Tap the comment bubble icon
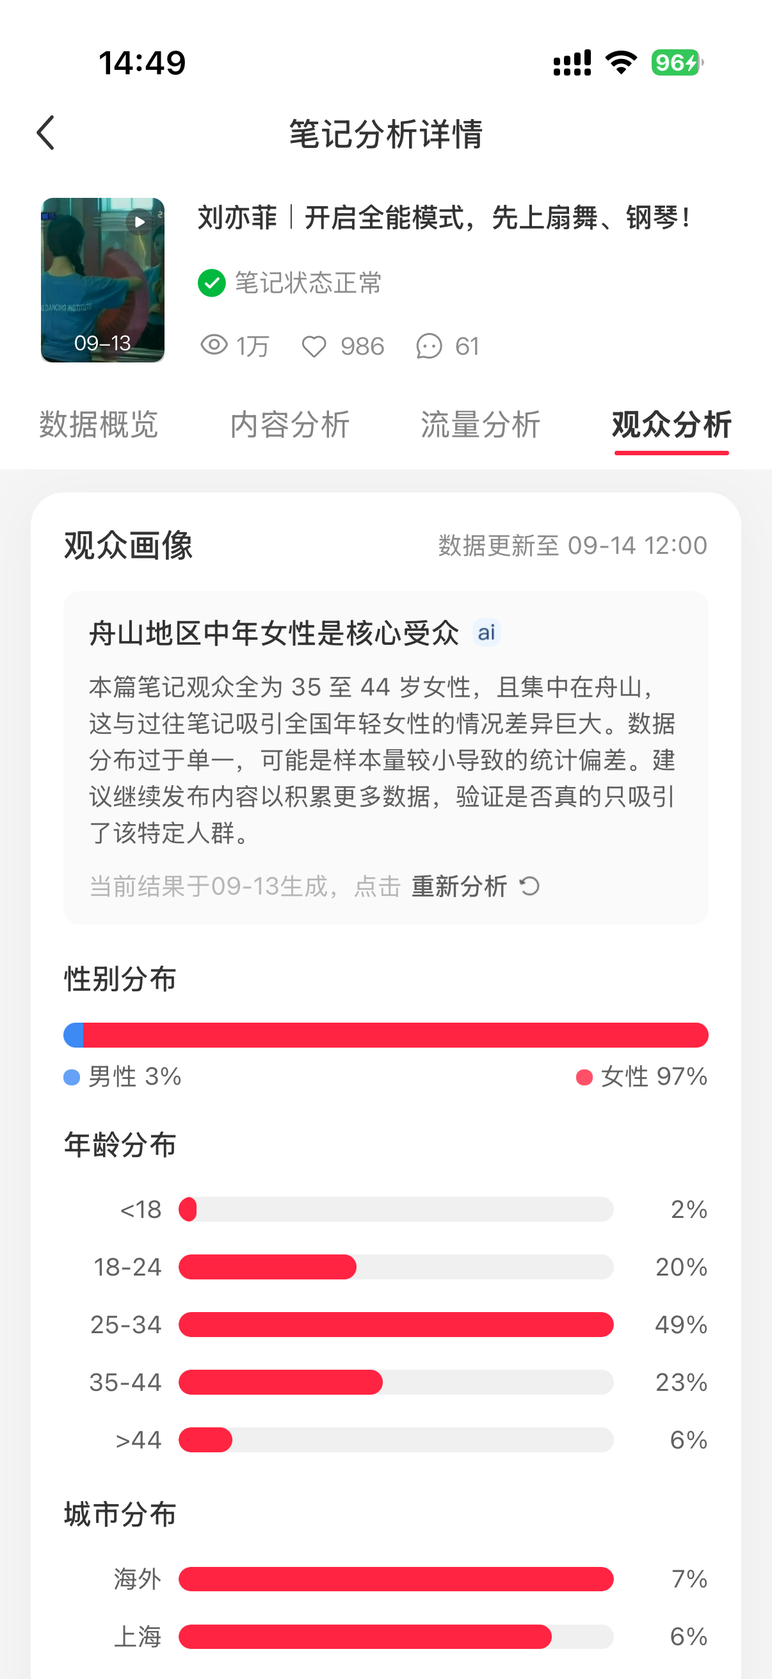The height and width of the screenshot is (1679, 772). [430, 346]
